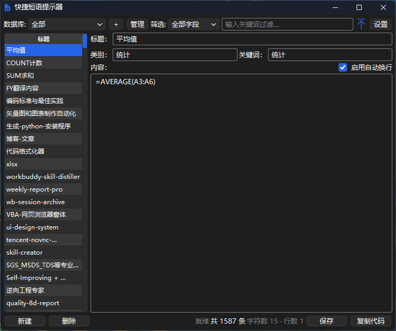Click the status text 共 1587 条
This screenshot has width=396, height=331.
coord(228,321)
